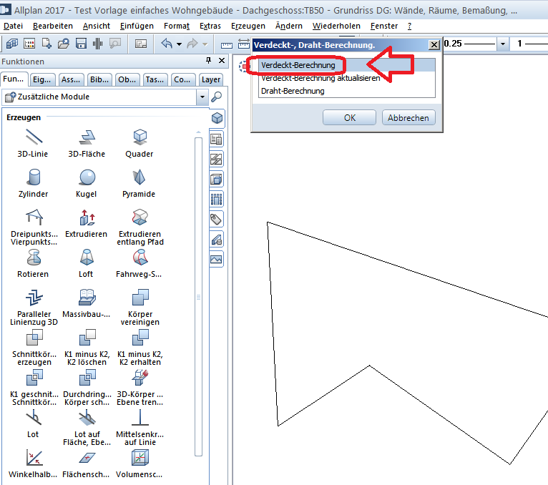Click the save disk icon in toolbar
The height and width of the screenshot is (485, 548).
point(81,44)
